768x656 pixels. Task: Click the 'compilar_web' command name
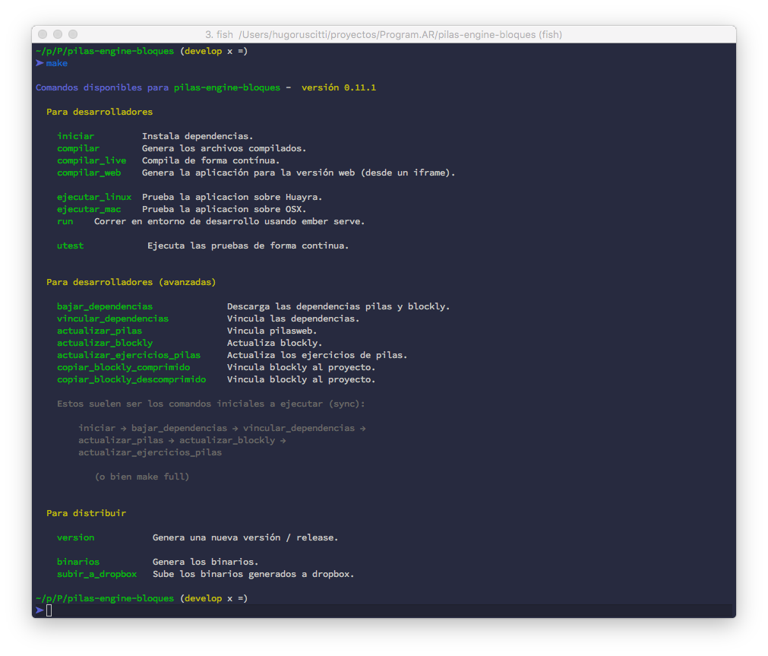tap(89, 173)
